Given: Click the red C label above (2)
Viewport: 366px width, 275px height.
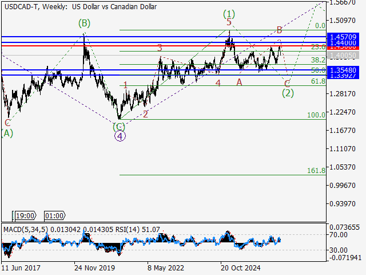Looking at the screenshot, I should [x=287, y=84].
